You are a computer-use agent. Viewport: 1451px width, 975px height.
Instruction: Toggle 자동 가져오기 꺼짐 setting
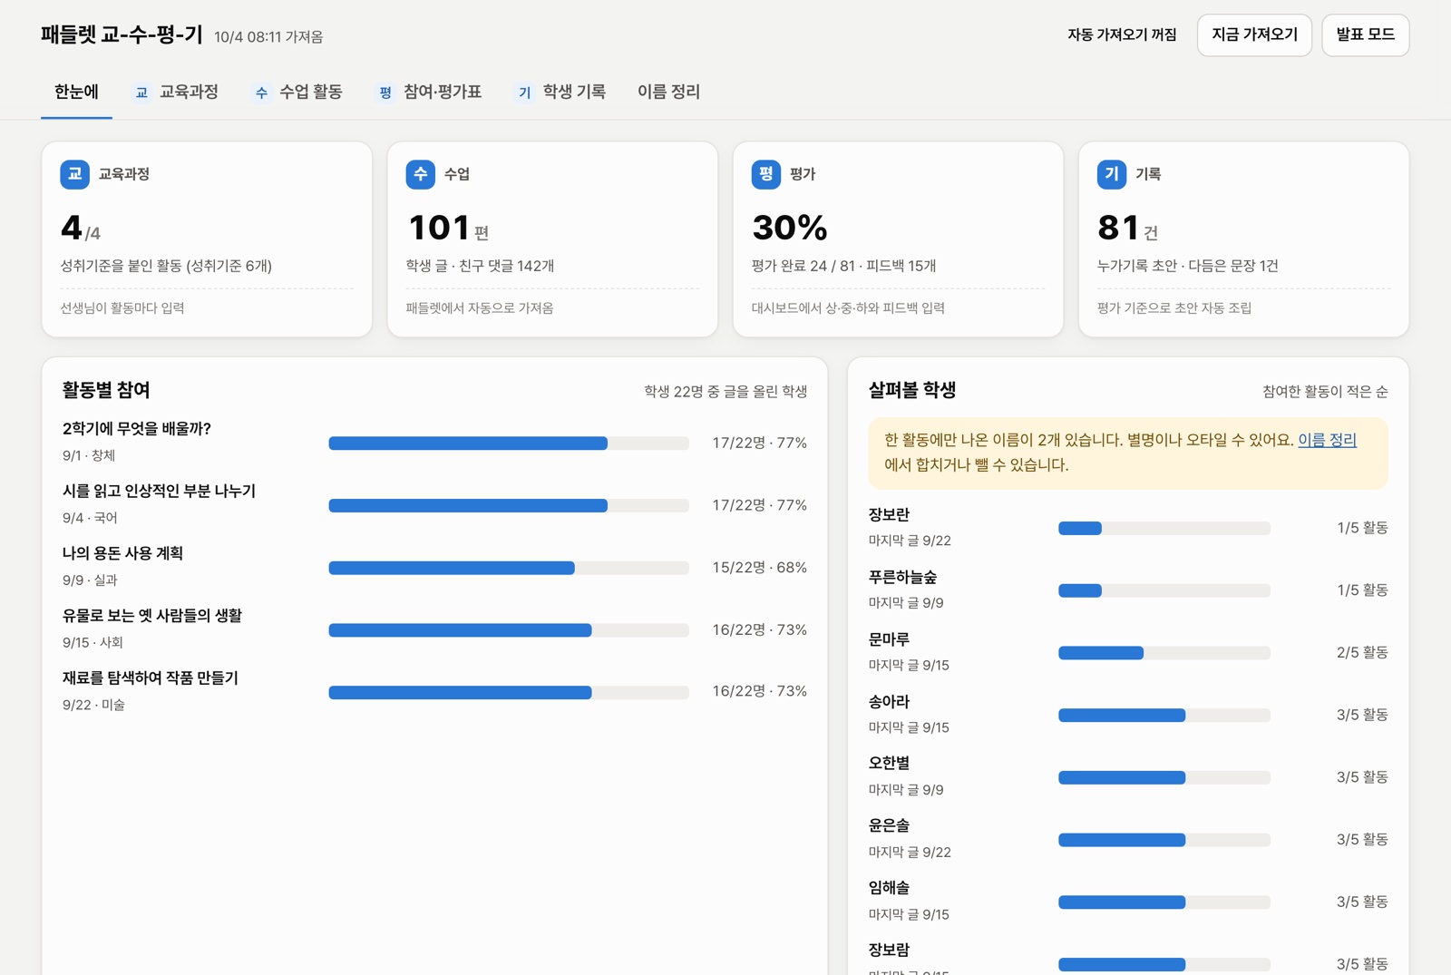pos(1122,35)
